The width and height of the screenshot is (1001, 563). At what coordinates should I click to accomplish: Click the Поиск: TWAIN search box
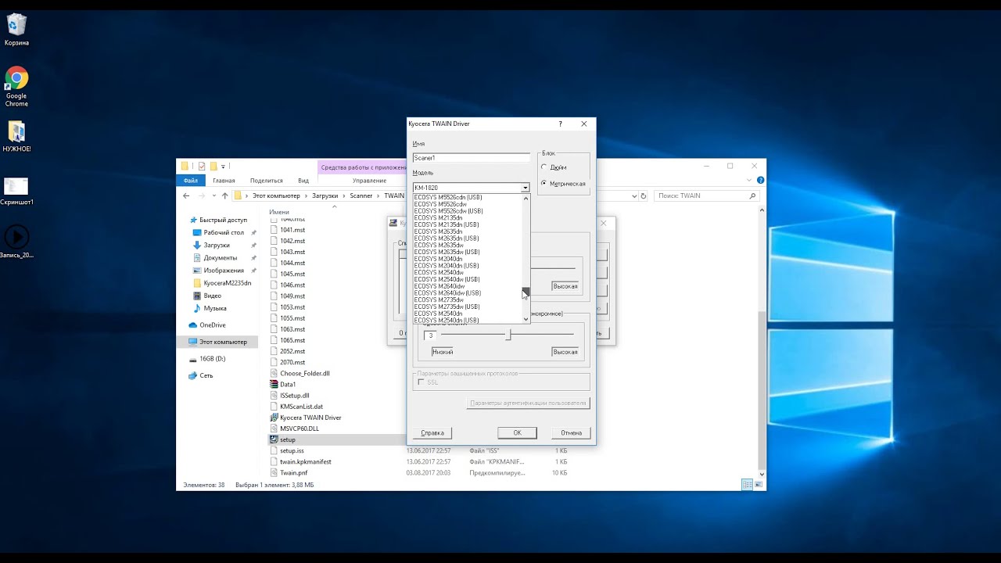[x=707, y=195]
